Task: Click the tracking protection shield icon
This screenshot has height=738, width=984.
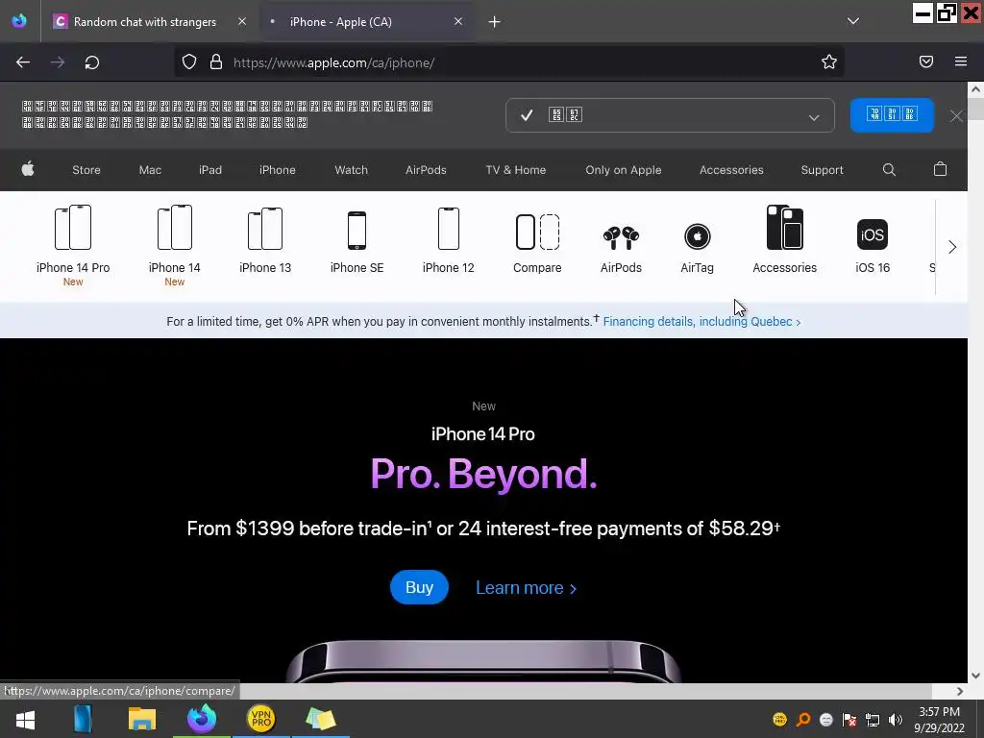Action: 189,61
